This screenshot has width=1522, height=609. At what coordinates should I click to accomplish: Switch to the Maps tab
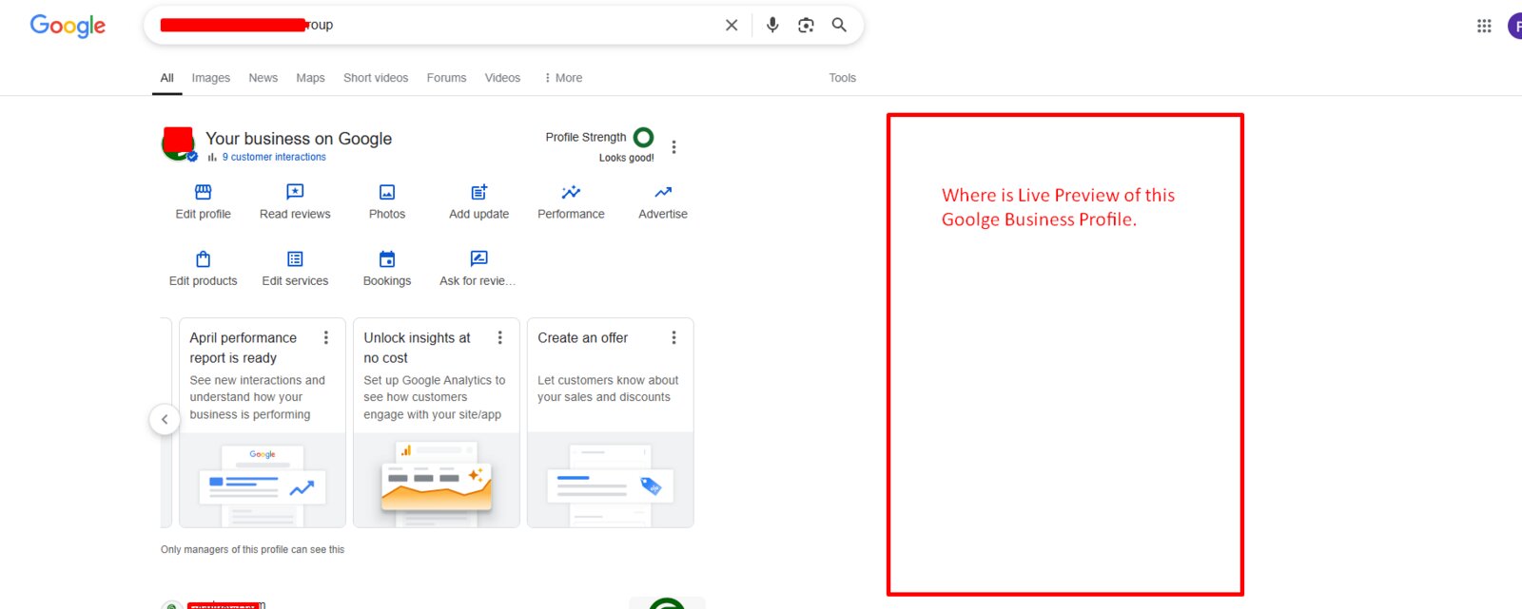[310, 78]
